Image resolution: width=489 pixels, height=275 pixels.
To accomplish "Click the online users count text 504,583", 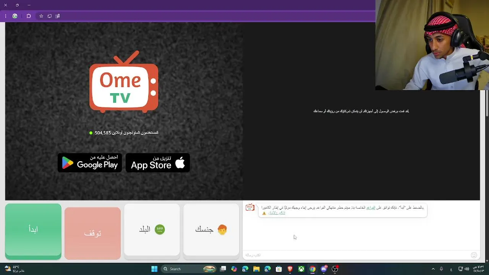I will [x=124, y=133].
